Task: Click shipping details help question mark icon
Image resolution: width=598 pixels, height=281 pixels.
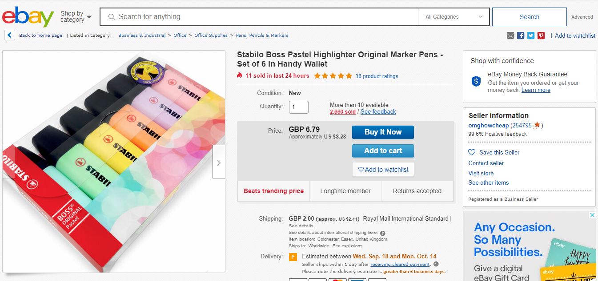Action: pyautogui.click(x=382, y=233)
